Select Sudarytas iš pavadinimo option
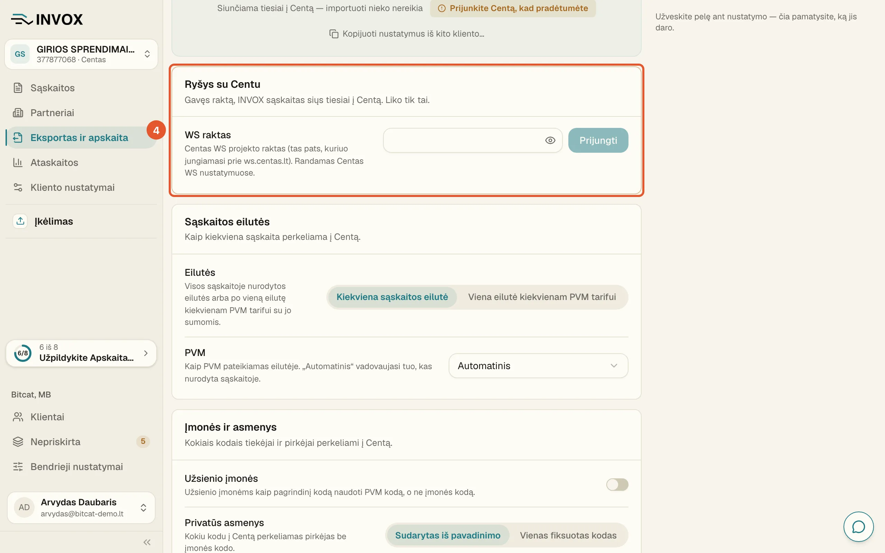The height and width of the screenshot is (553, 885). [448, 535]
